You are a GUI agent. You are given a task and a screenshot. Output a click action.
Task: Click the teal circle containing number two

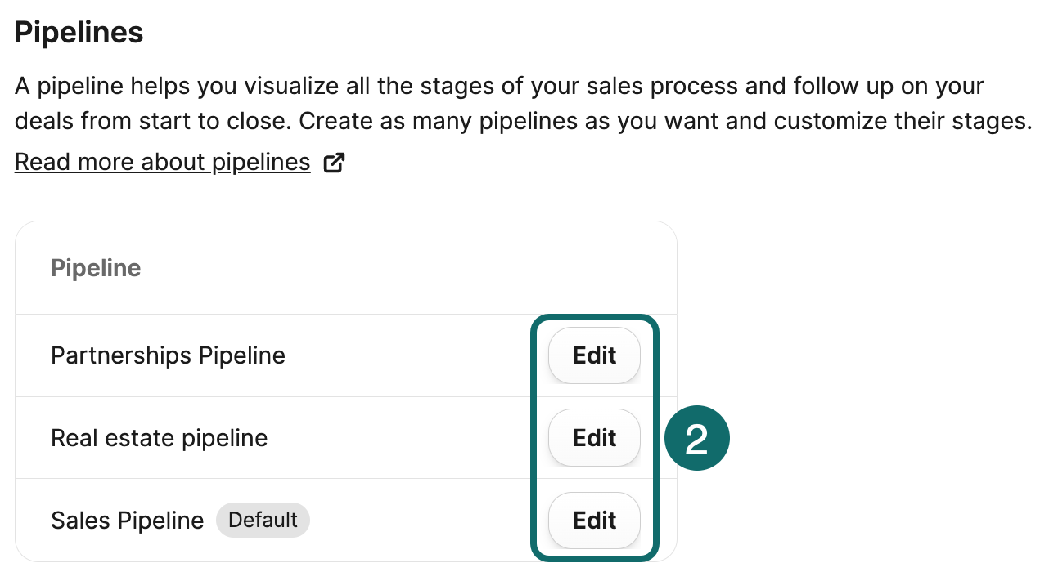[x=696, y=437]
